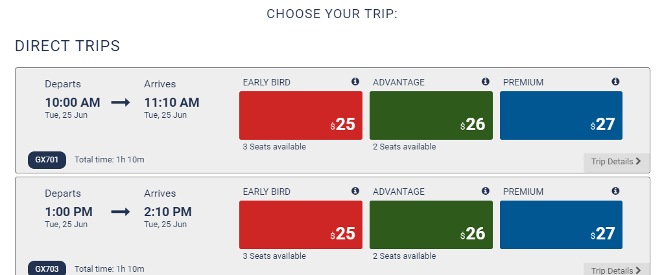Select the $26 Advantage fare on GX701
The image size is (664, 275).
[x=431, y=115]
